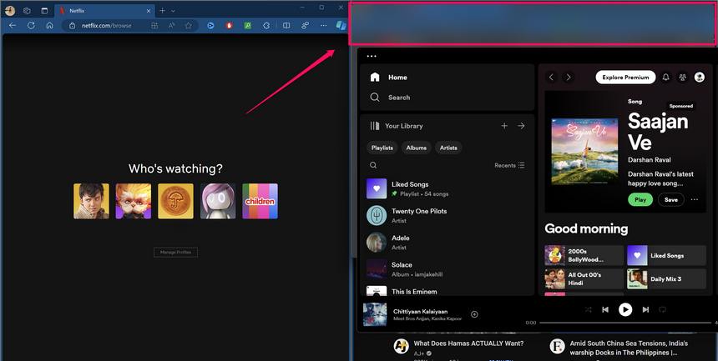Open Edge tab list dropdown chevron

tap(173, 11)
